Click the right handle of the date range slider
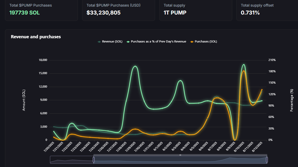 click(267, 160)
